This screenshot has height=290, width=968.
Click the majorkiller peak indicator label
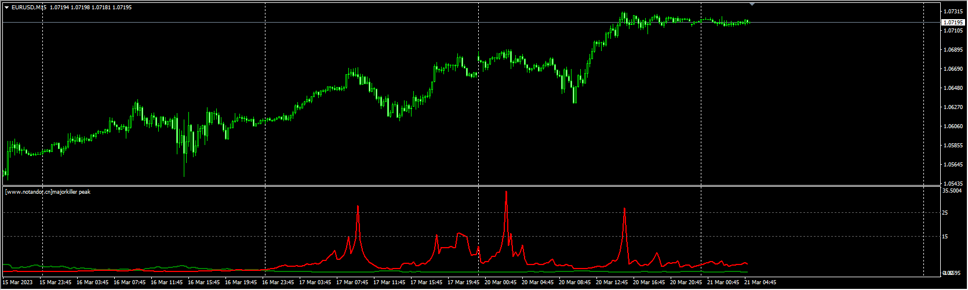48,191
